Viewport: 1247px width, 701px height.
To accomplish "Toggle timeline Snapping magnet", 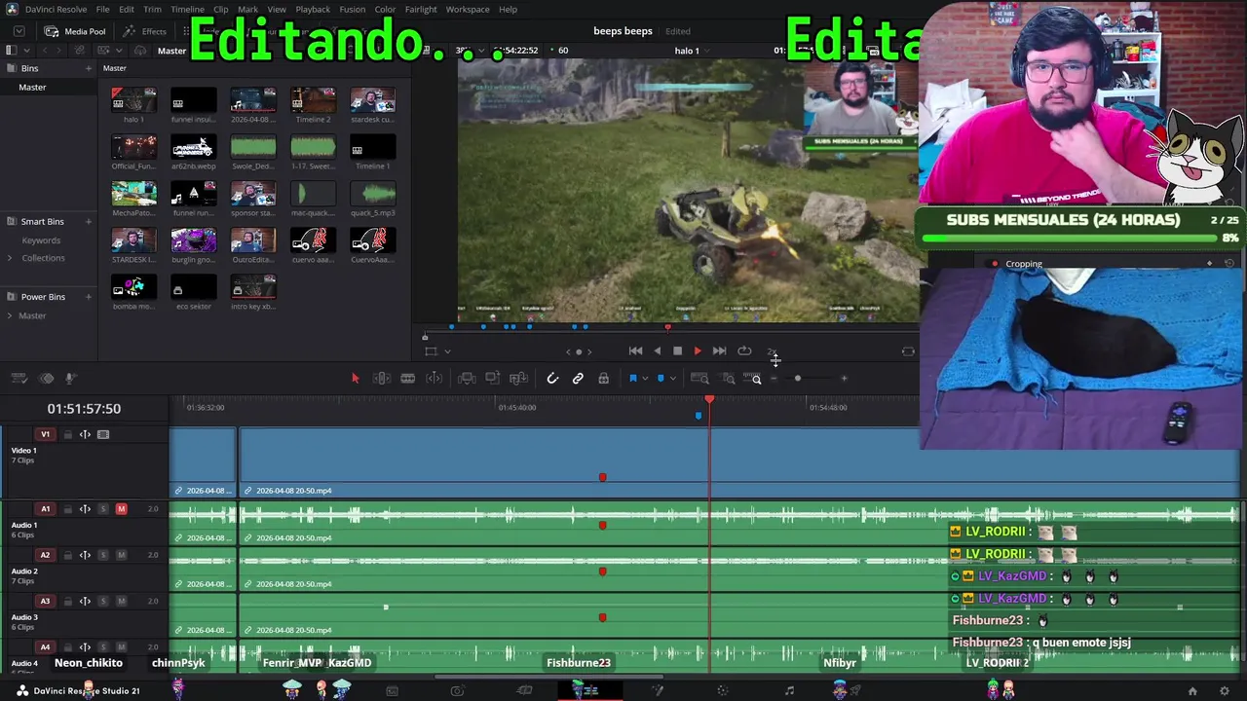I will (552, 378).
